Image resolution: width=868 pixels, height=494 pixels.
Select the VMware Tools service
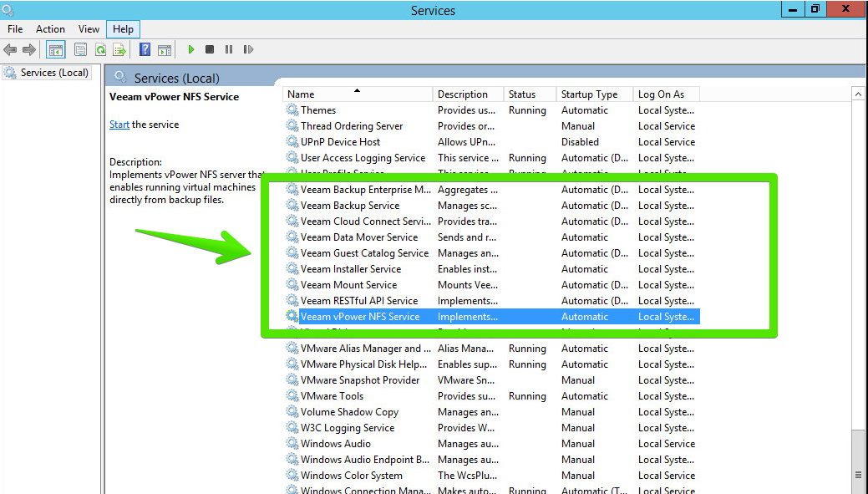(491, 396)
